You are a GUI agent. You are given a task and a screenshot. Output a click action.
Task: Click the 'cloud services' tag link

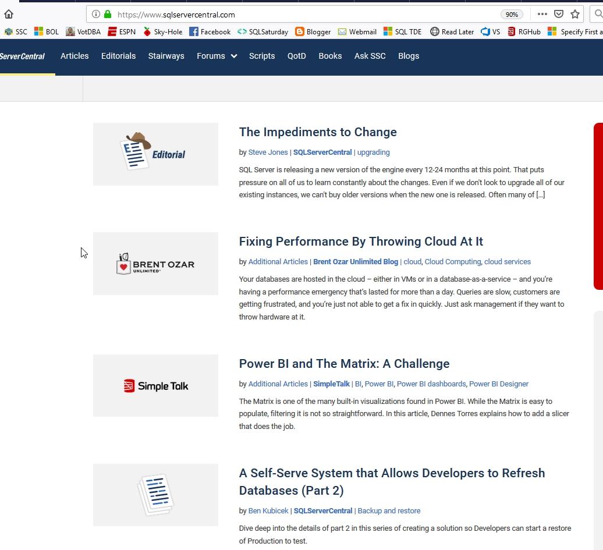point(507,261)
